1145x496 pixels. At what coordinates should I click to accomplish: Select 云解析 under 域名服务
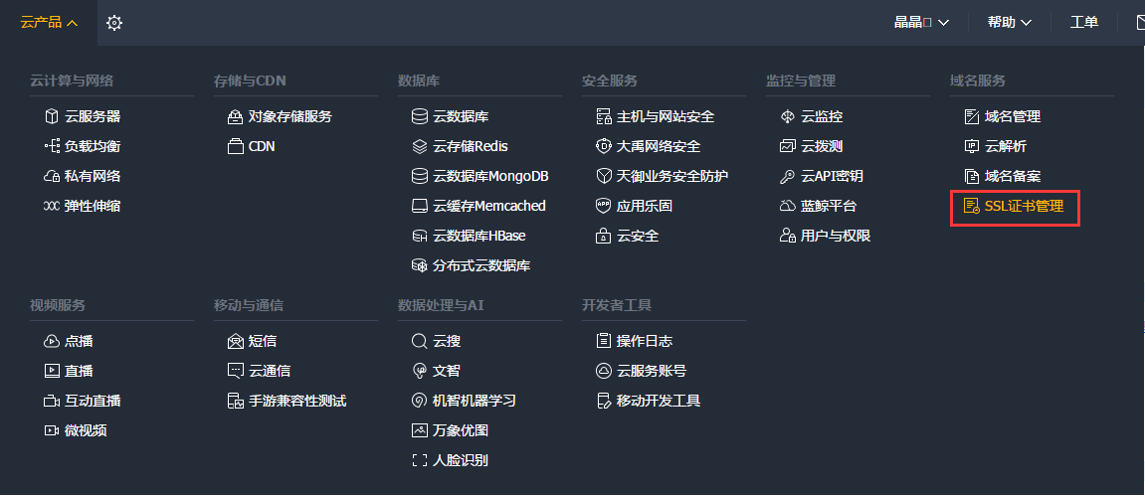pyautogui.click(x=1006, y=146)
